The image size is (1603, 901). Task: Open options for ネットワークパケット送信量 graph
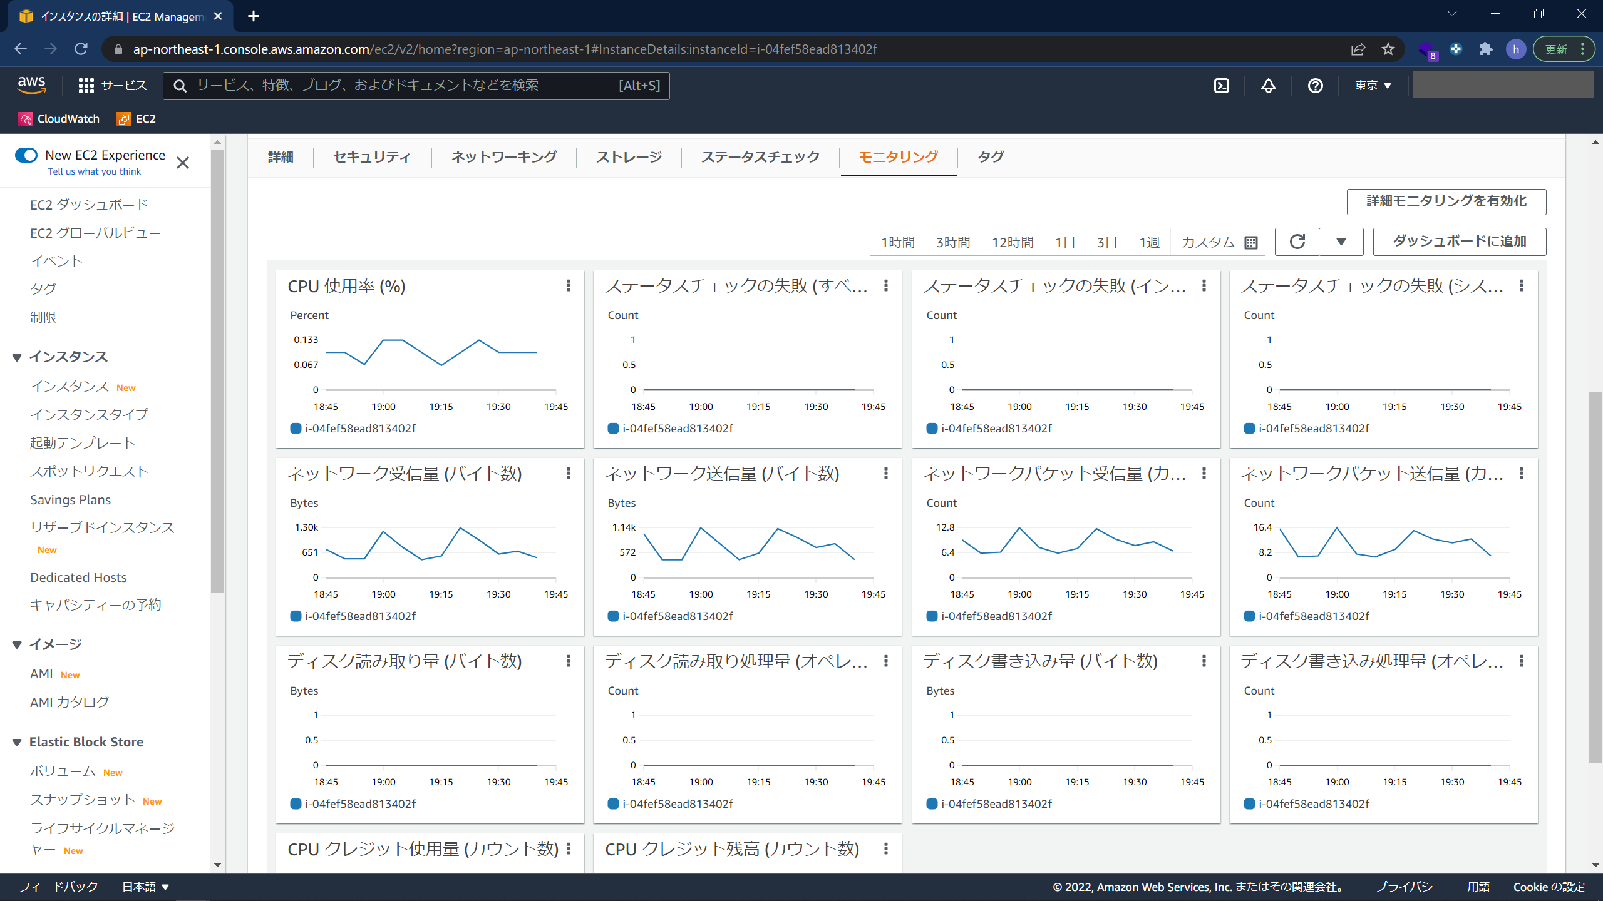coord(1522,473)
